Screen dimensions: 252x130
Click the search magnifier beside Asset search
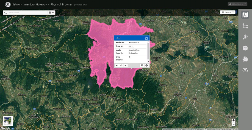5,13
